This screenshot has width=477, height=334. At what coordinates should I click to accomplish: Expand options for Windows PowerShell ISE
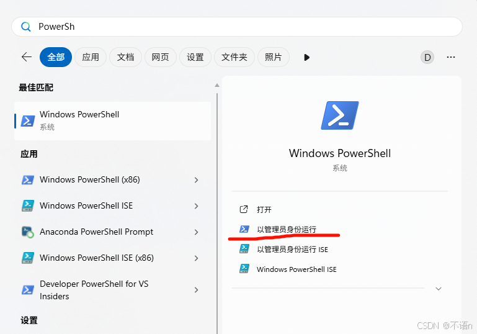tap(196, 206)
